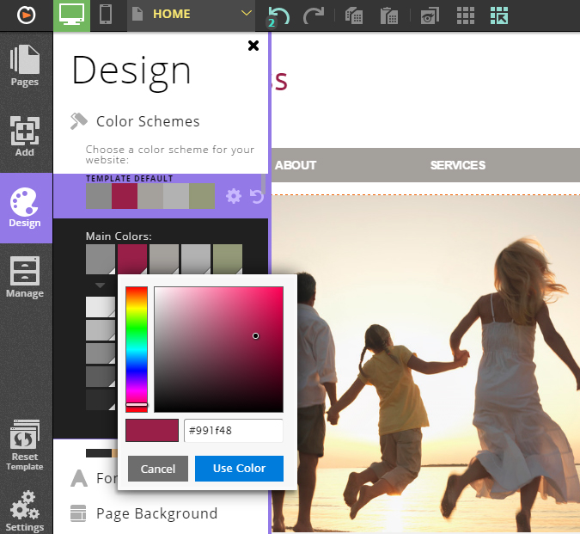Screen dimensions: 580x534
Task: Open the Pages sidebar panel
Action: (25, 66)
